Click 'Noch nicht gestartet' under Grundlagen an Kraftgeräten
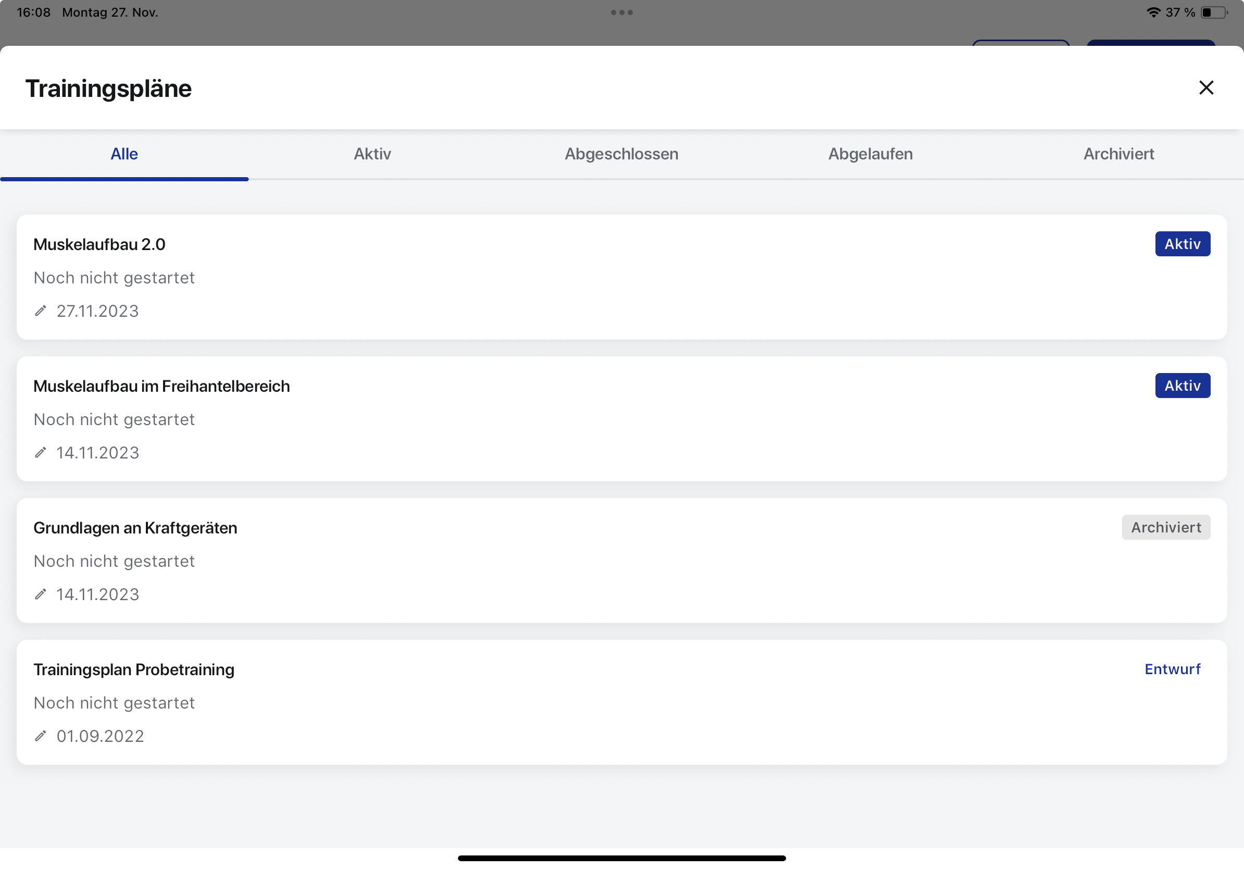The image size is (1244, 869). point(114,561)
